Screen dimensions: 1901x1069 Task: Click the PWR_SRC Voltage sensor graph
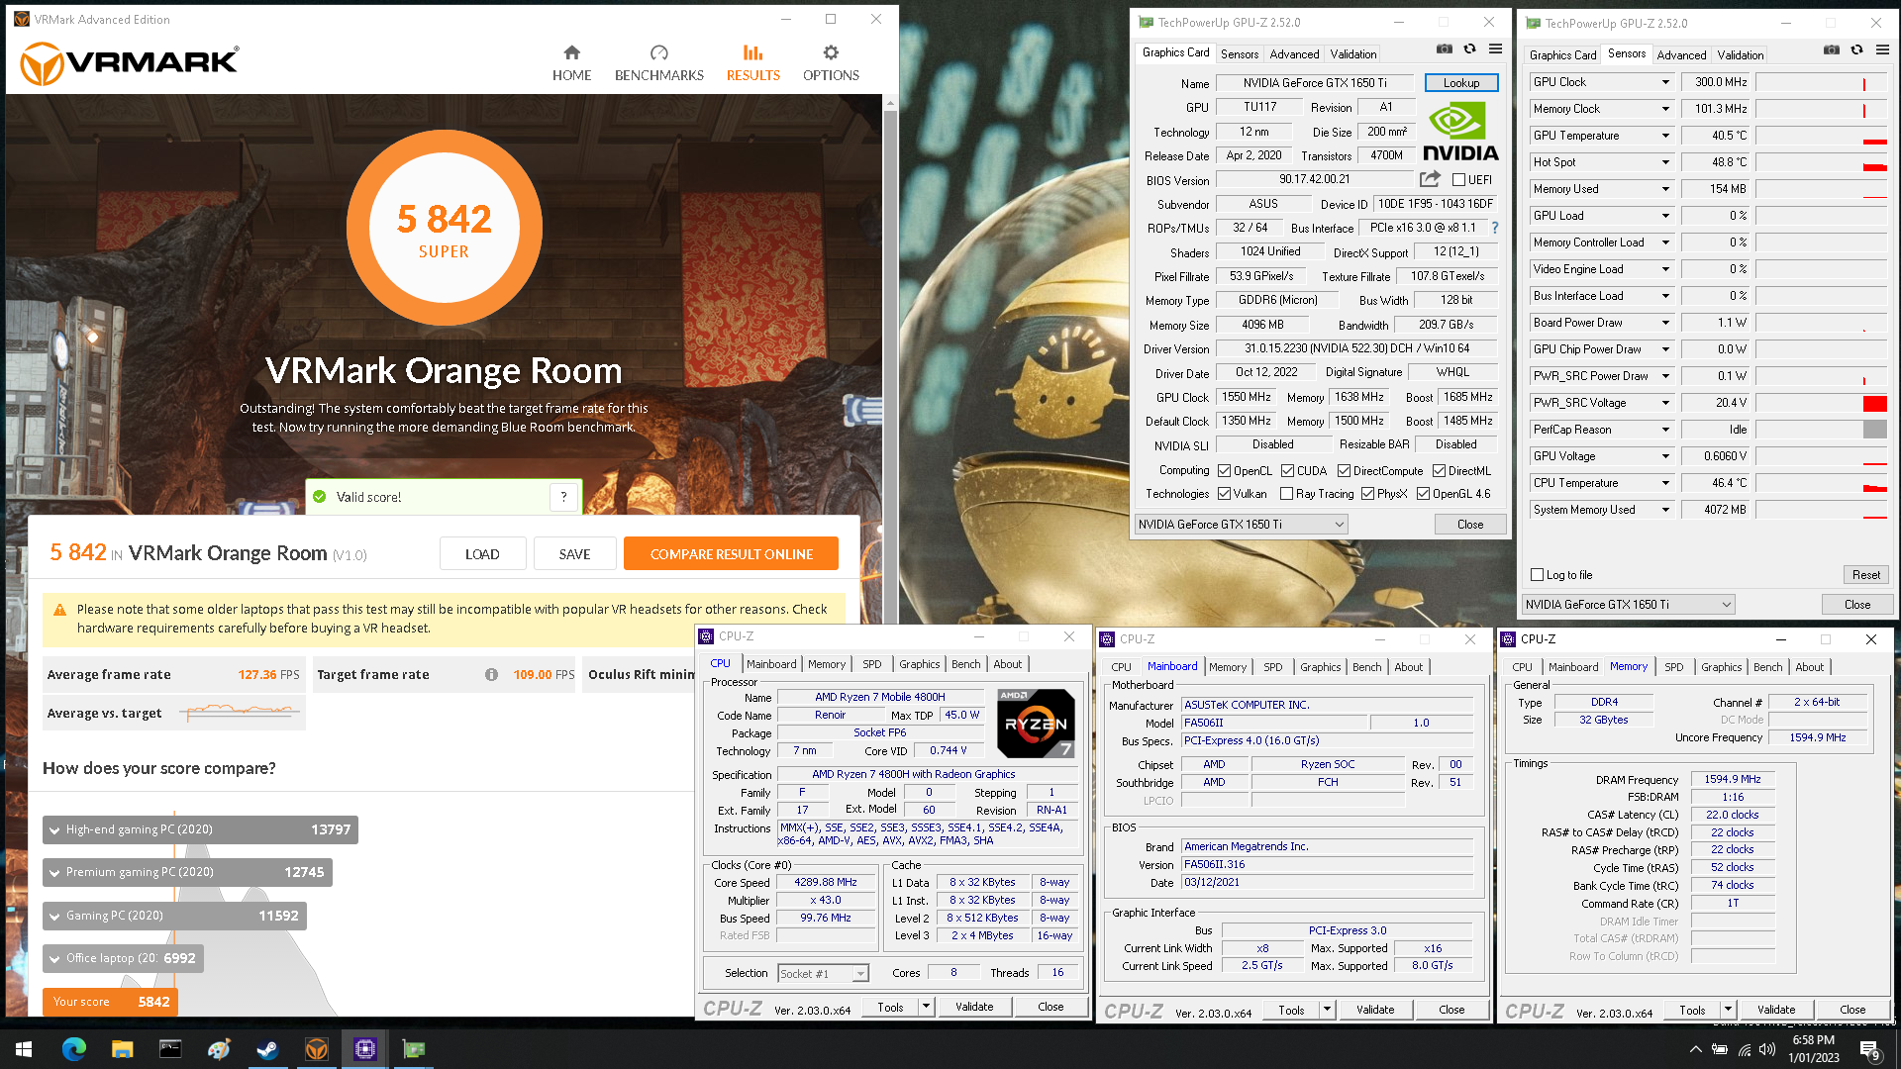(x=1822, y=403)
